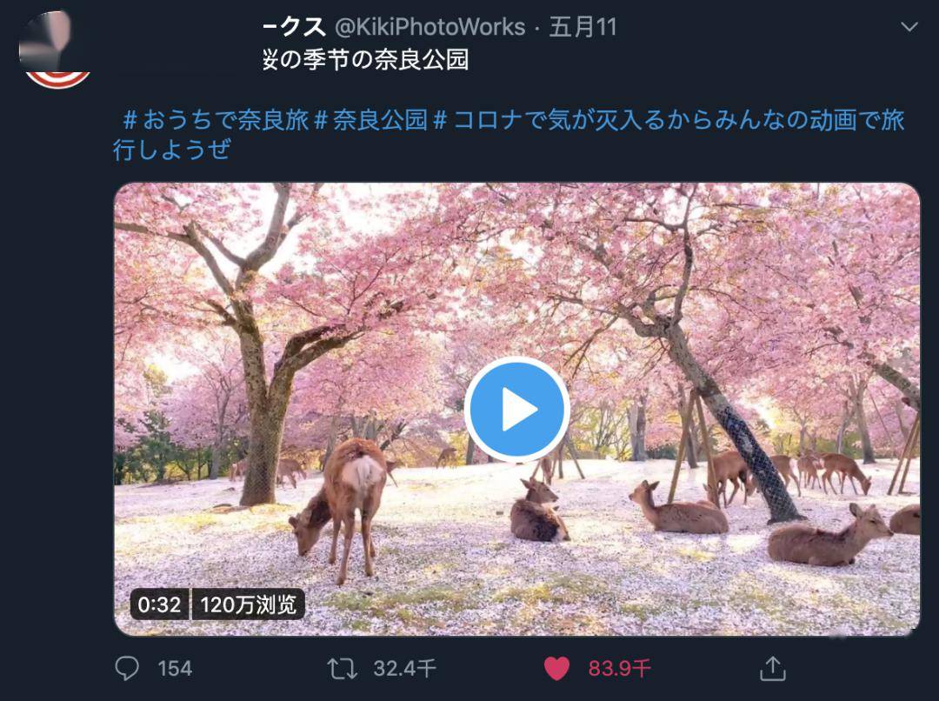Expand the tweet options chevron

909,26
